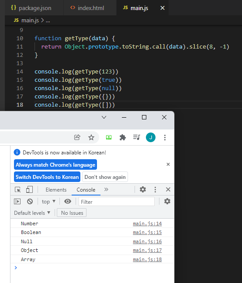Open console settings gear icon

coord(167,201)
